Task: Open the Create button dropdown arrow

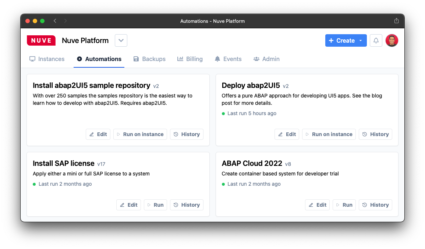Action: point(361,40)
